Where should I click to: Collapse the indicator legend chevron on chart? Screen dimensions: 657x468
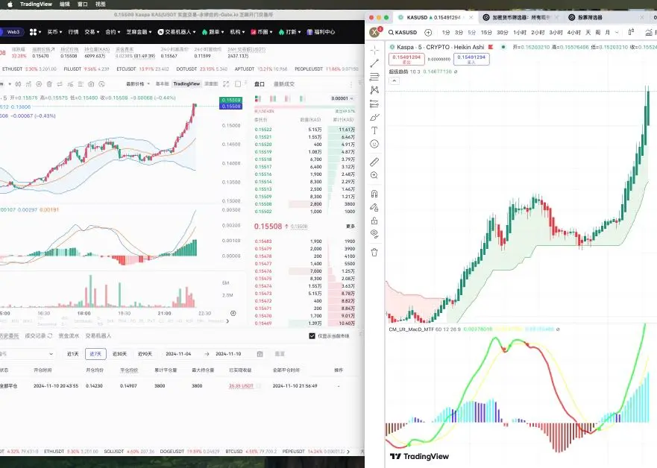(x=394, y=80)
